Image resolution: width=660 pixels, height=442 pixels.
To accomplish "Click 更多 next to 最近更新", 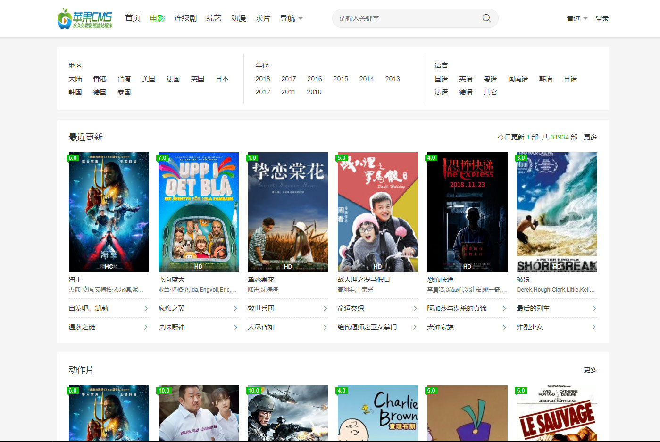I will point(590,137).
